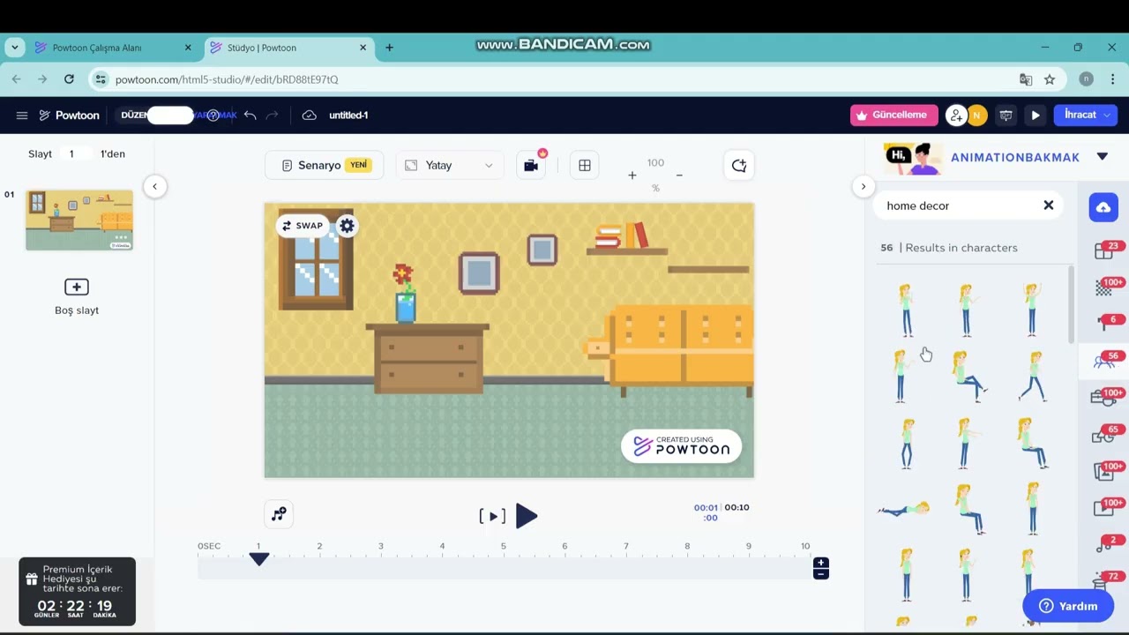Viewport: 1129px width, 635px height.
Task: Click the cloud save status icon
Action: pyautogui.click(x=309, y=116)
